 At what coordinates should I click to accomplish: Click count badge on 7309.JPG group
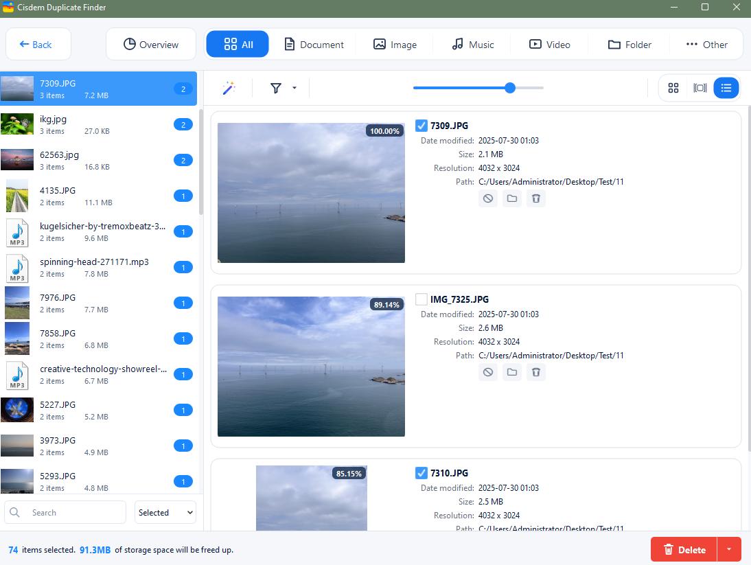point(183,89)
